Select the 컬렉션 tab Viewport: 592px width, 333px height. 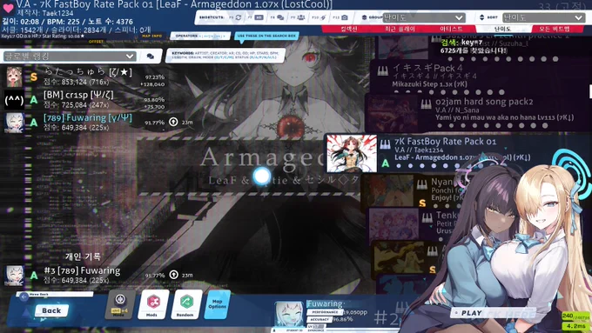click(348, 29)
